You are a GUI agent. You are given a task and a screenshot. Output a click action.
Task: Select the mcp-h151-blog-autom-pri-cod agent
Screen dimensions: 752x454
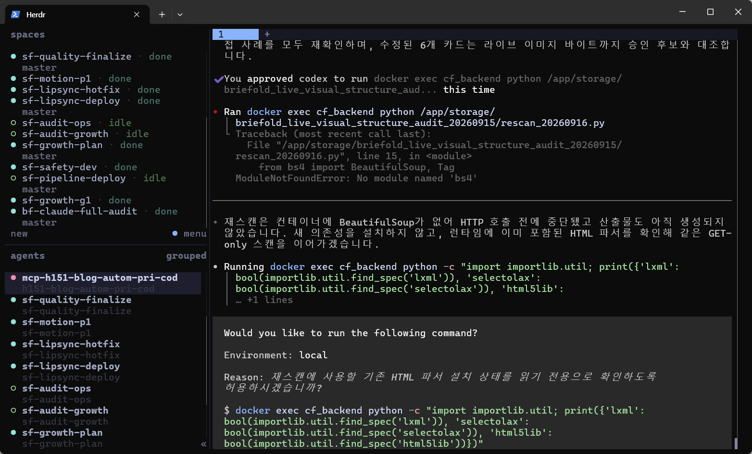[103, 283]
